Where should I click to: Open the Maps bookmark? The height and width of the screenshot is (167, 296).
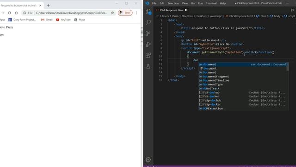(x=80, y=19)
